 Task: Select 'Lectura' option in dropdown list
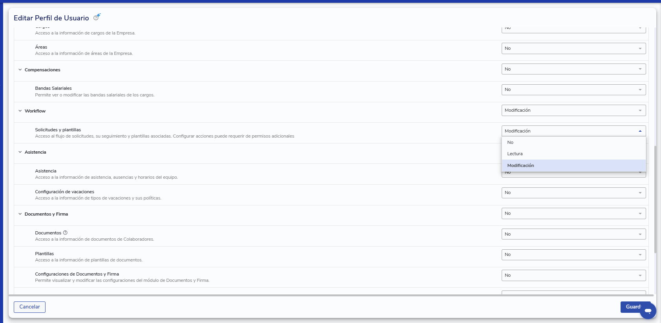coord(574,154)
